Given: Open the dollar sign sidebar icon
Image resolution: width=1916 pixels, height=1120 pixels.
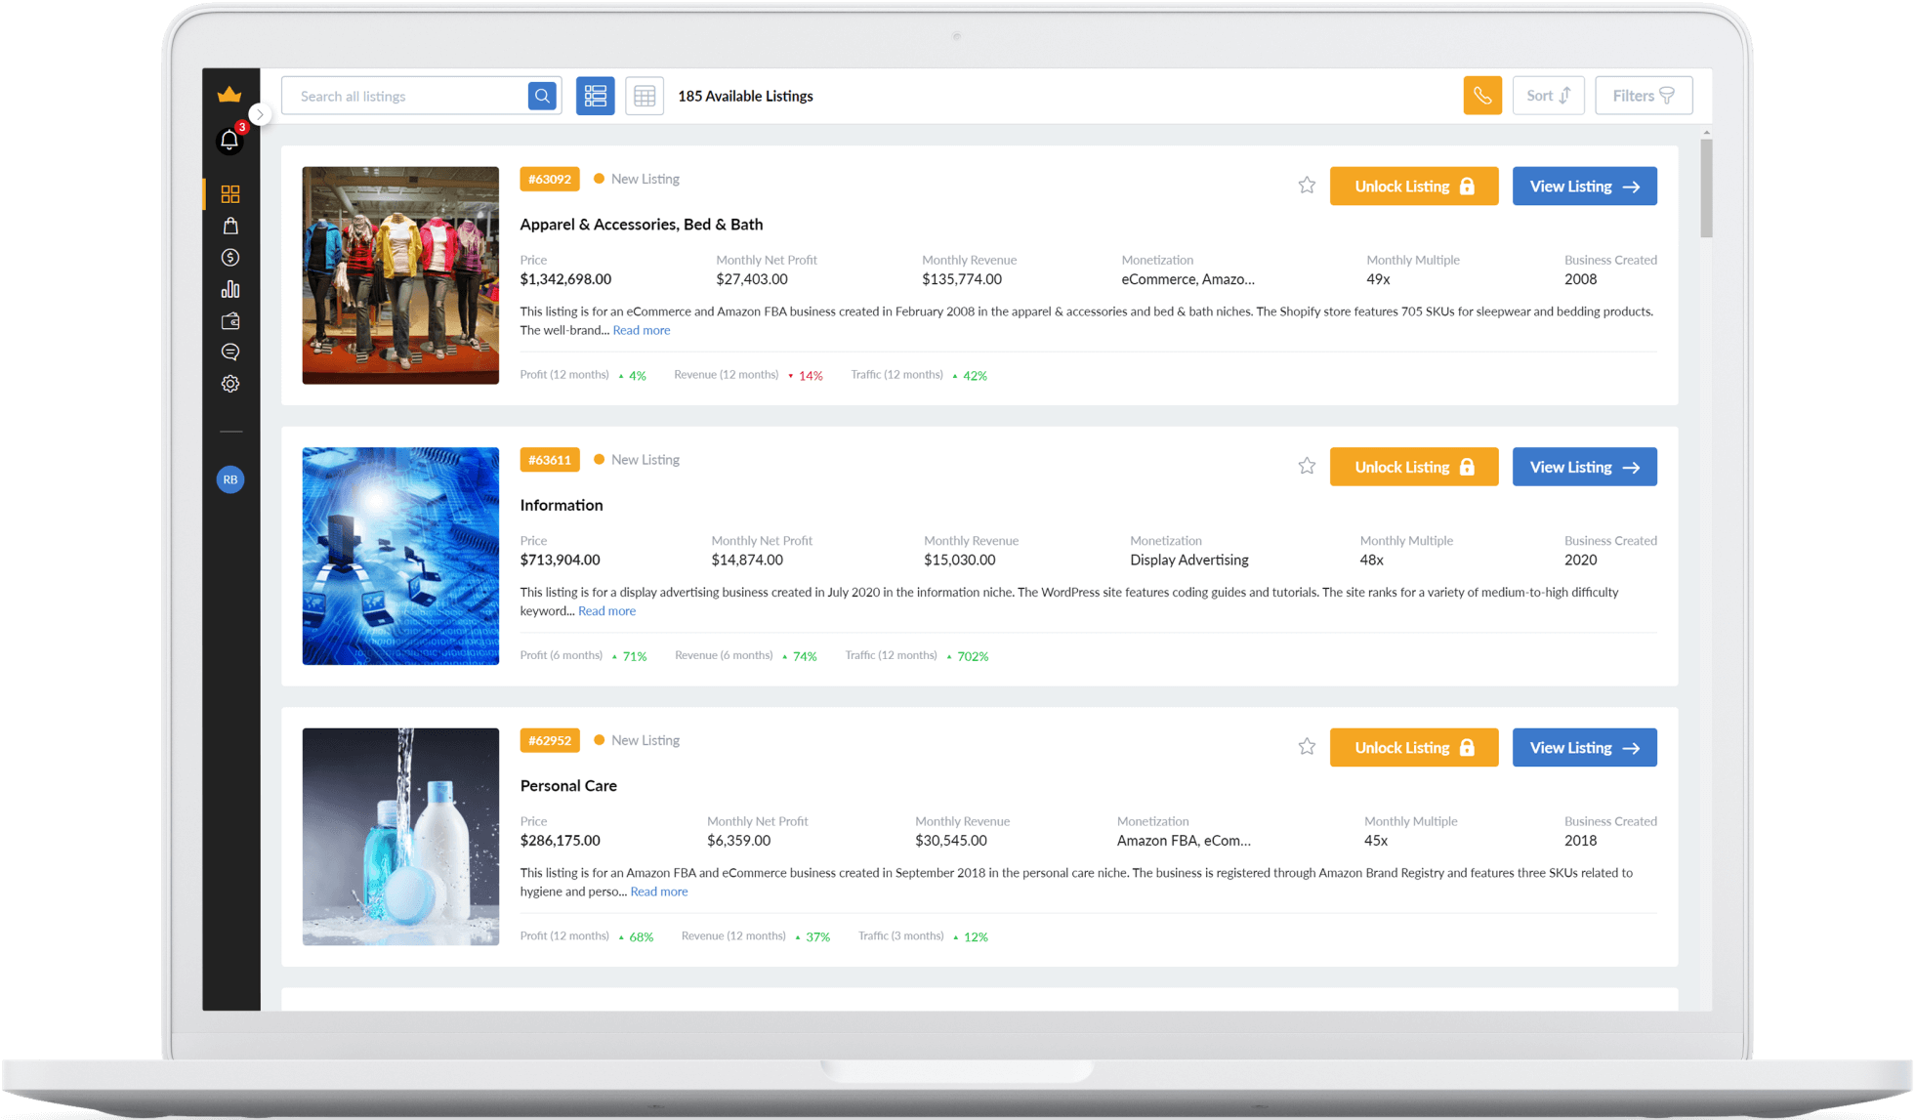Looking at the screenshot, I should (x=230, y=258).
